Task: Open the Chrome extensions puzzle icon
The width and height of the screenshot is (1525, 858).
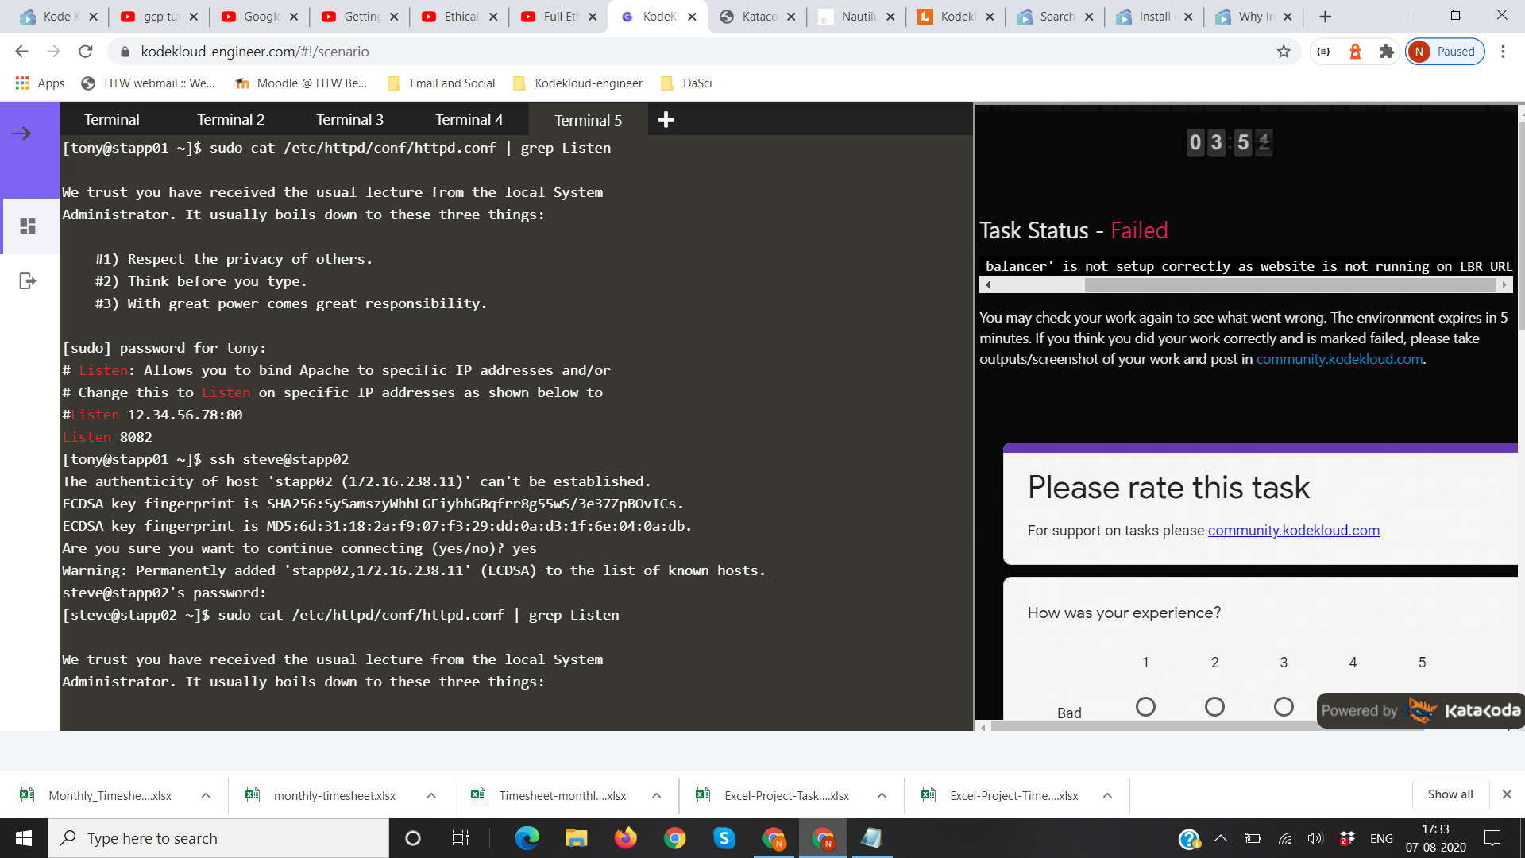Action: (x=1387, y=52)
